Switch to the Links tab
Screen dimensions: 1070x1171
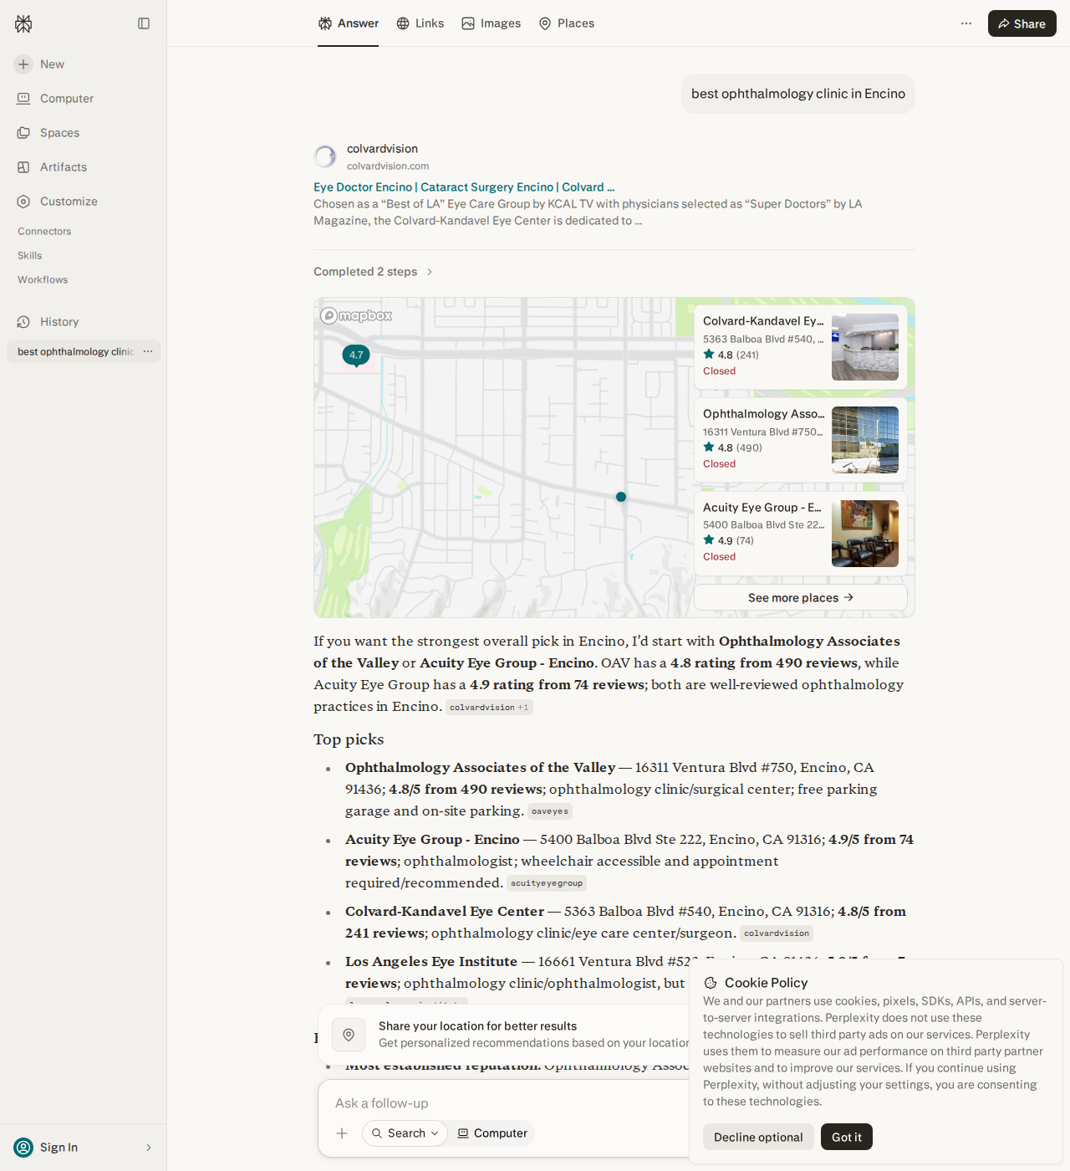click(x=420, y=23)
